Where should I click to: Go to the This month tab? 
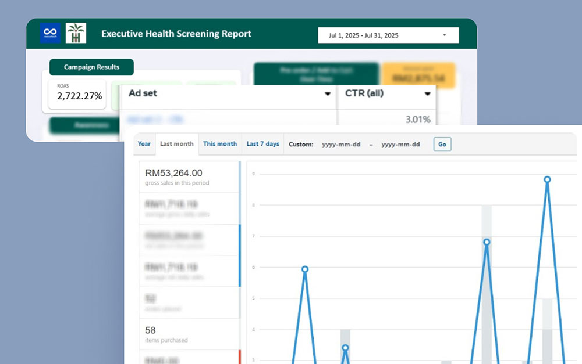point(220,144)
